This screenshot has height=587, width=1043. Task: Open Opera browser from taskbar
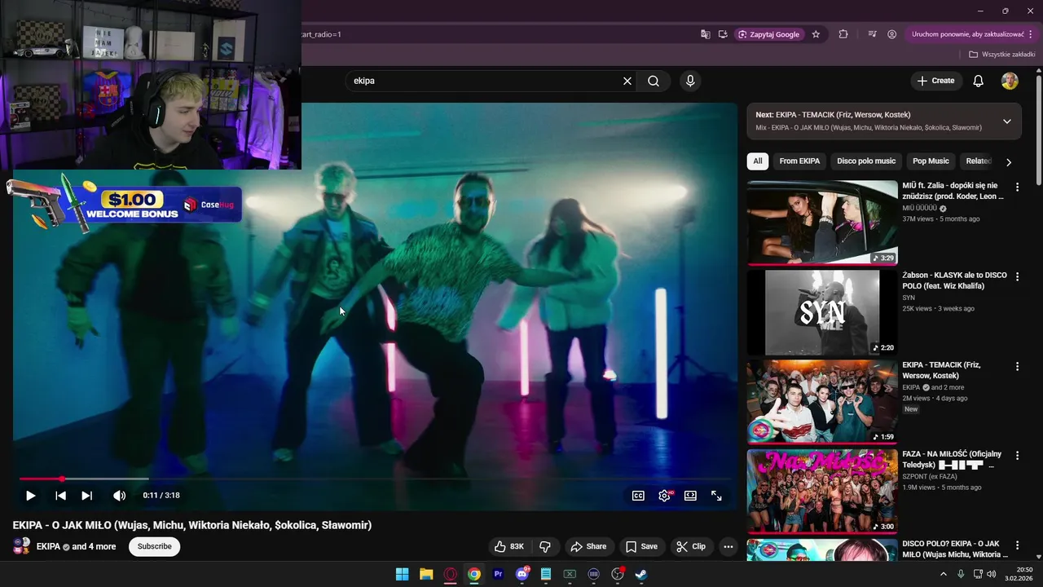pyautogui.click(x=450, y=574)
